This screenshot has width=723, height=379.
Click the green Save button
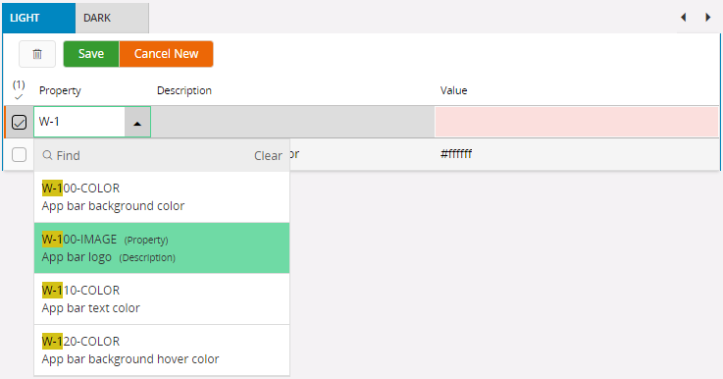tap(91, 54)
